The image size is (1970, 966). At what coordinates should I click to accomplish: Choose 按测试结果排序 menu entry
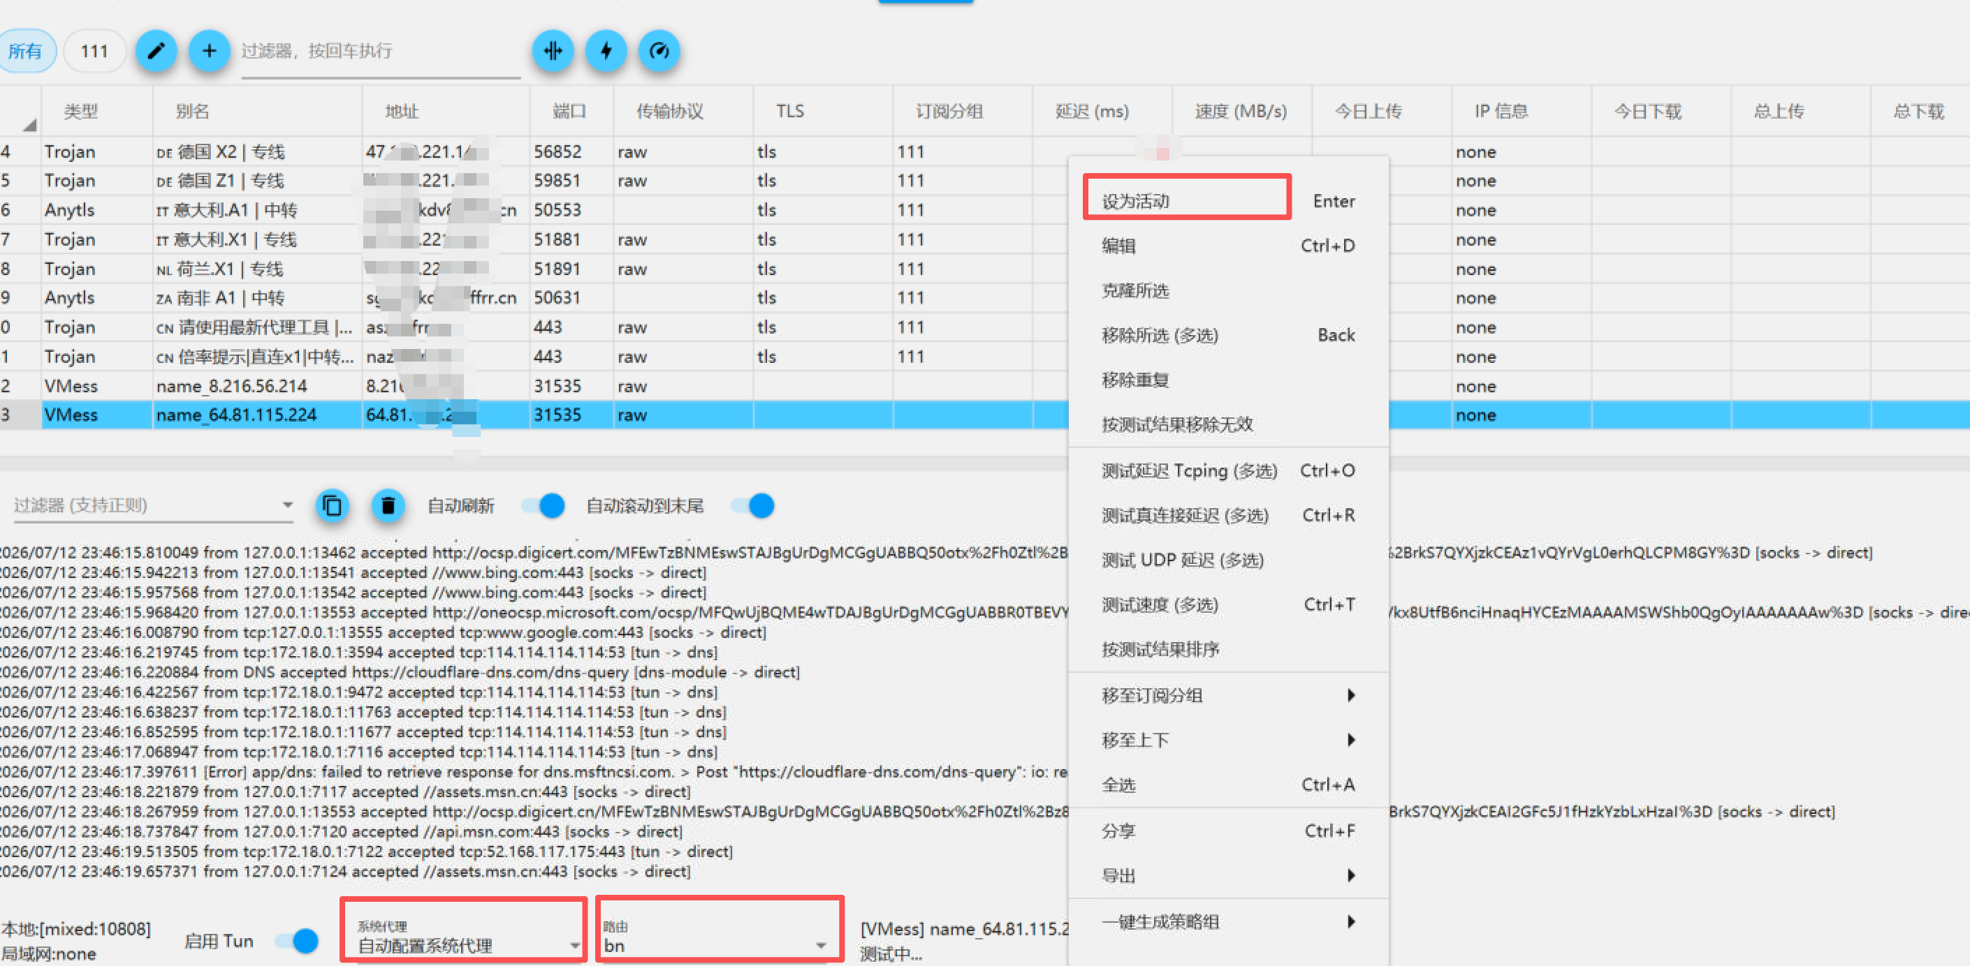(1228, 650)
